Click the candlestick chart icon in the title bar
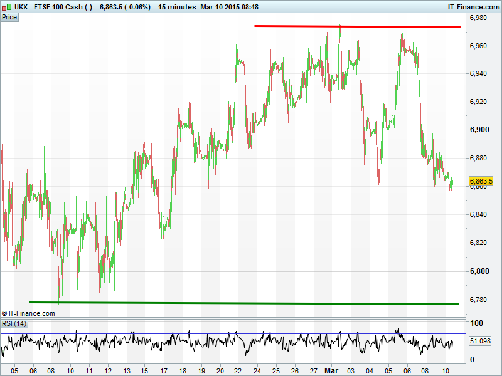 pos(6,7)
